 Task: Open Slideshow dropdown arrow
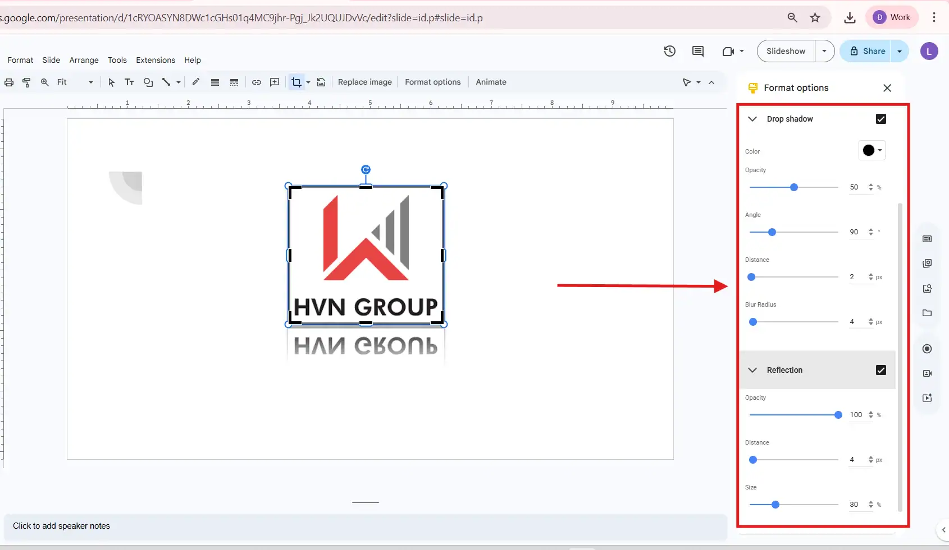point(824,51)
